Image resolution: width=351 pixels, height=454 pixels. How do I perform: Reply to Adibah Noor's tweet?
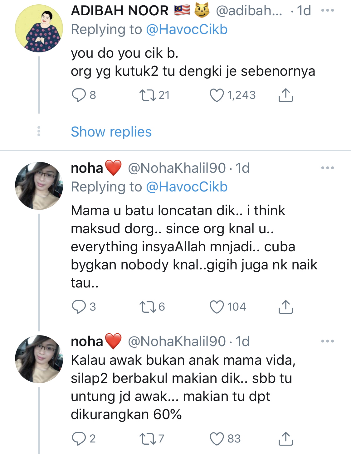[x=79, y=95]
